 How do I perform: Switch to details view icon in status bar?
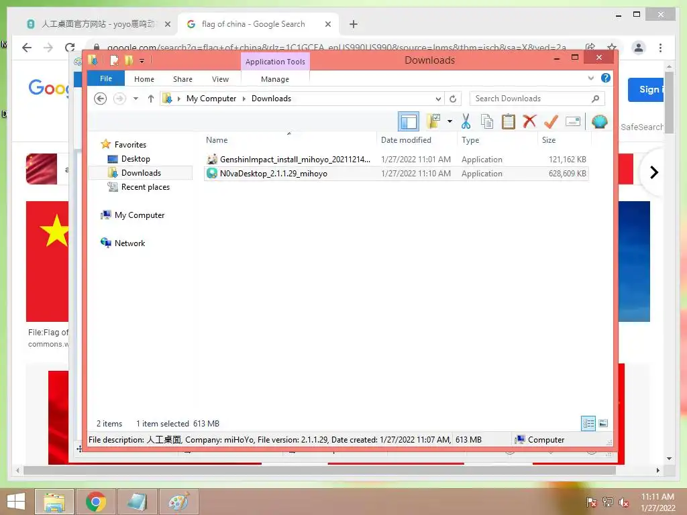click(x=588, y=423)
